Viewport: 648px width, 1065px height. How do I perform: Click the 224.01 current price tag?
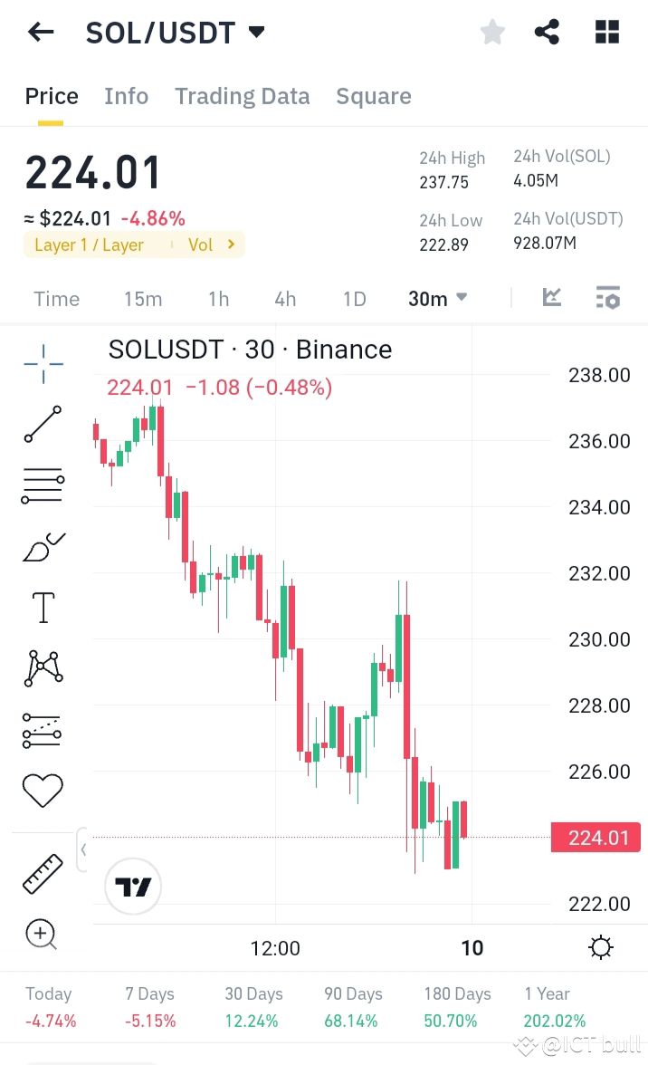click(x=596, y=837)
